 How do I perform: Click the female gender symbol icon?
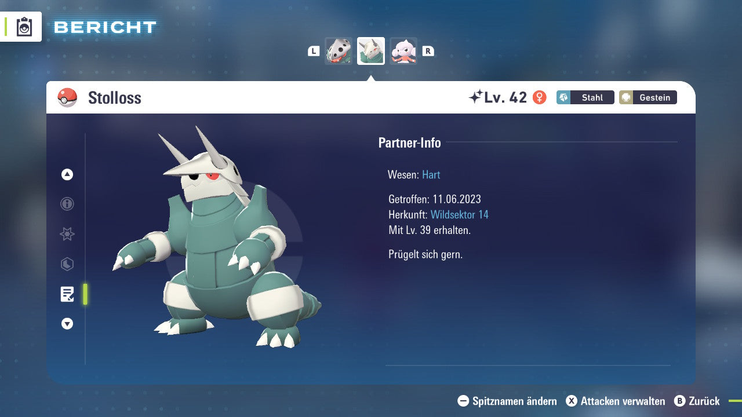pos(540,97)
